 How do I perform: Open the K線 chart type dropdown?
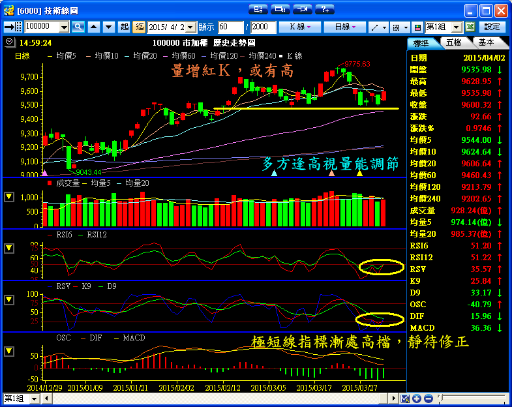click(x=300, y=27)
